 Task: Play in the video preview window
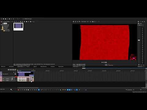[102, 62]
